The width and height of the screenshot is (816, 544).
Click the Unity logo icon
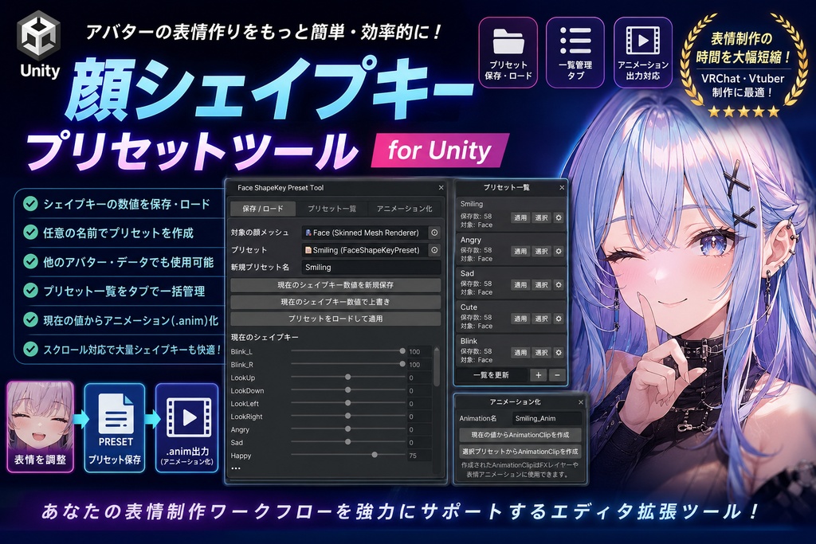coord(39,37)
